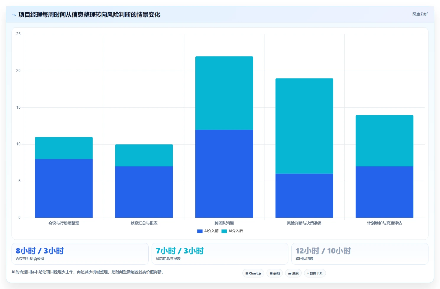The width and height of the screenshot is (440, 289).
Task: Click the 12小时 / 10小时 data card value
Action: coord(323,251)
